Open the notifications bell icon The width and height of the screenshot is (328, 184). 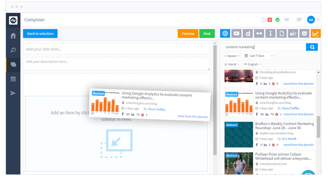[264, 20]
